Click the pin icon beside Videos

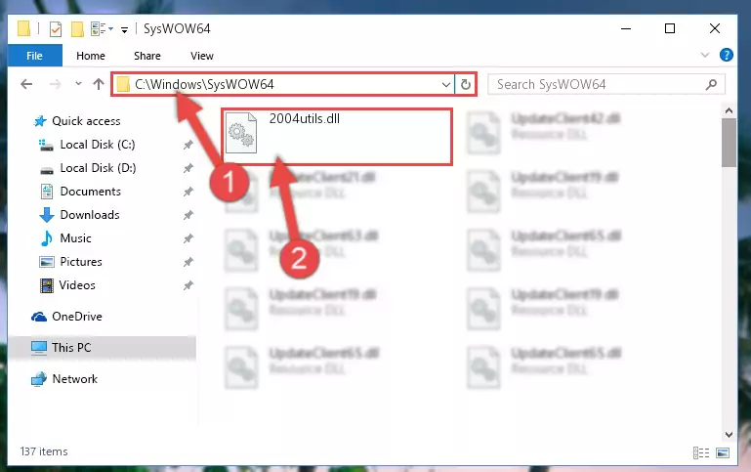pos(188,285)
